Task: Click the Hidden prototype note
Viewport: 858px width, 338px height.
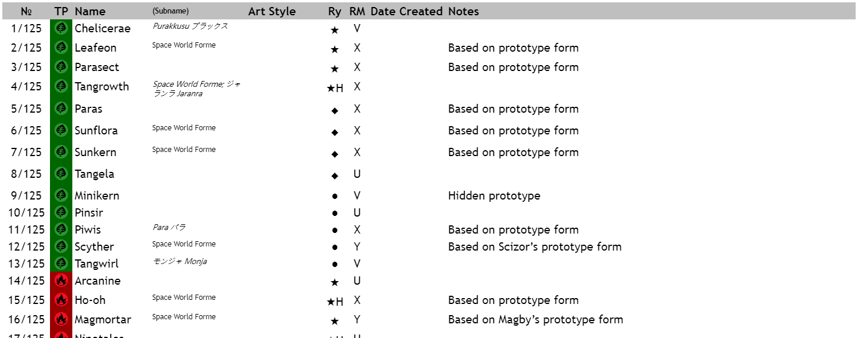Action: pyautogui.click(x=494, y=195)
